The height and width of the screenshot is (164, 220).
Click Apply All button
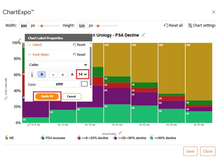click(x=47, y=96)
